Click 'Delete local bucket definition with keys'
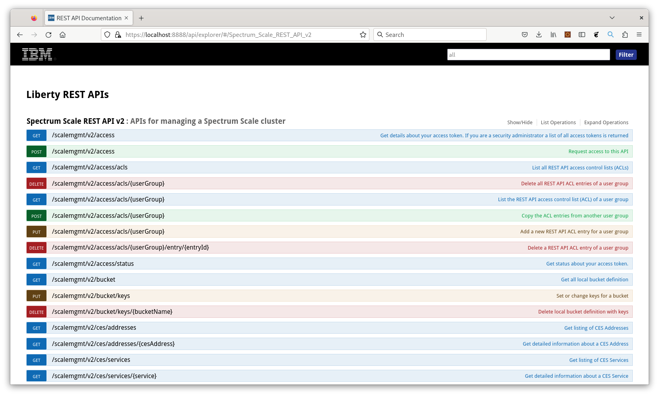The height and width of the screenshot is (396, 659). click(x=583, y=312)
